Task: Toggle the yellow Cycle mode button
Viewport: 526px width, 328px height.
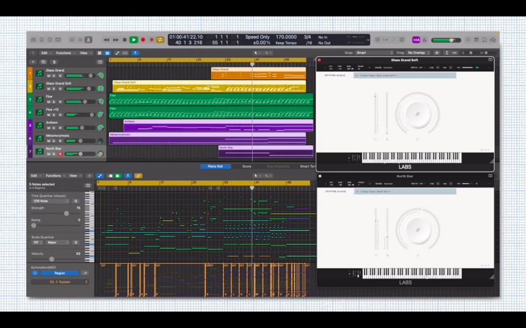Action: pos(160,40)
